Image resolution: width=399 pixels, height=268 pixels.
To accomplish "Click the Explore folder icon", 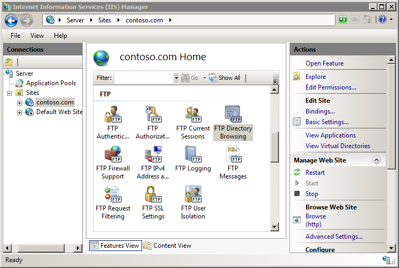I will [296, 76].
